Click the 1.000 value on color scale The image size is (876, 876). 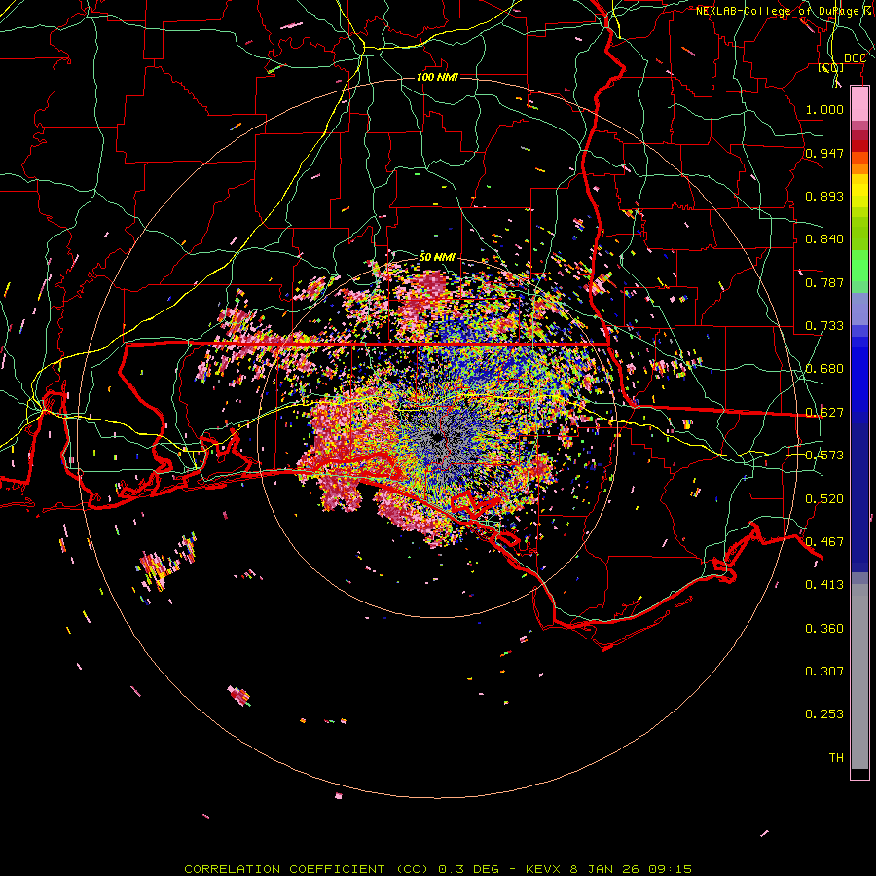[x=824, y=109]
